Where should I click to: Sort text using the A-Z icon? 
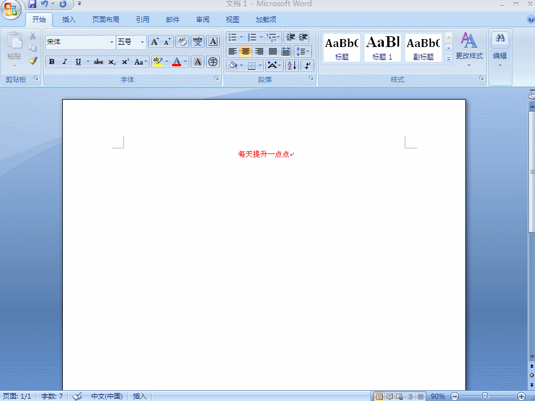click(x=292, y=65)
